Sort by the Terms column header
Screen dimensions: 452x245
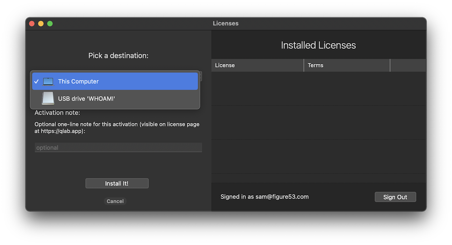347,65
